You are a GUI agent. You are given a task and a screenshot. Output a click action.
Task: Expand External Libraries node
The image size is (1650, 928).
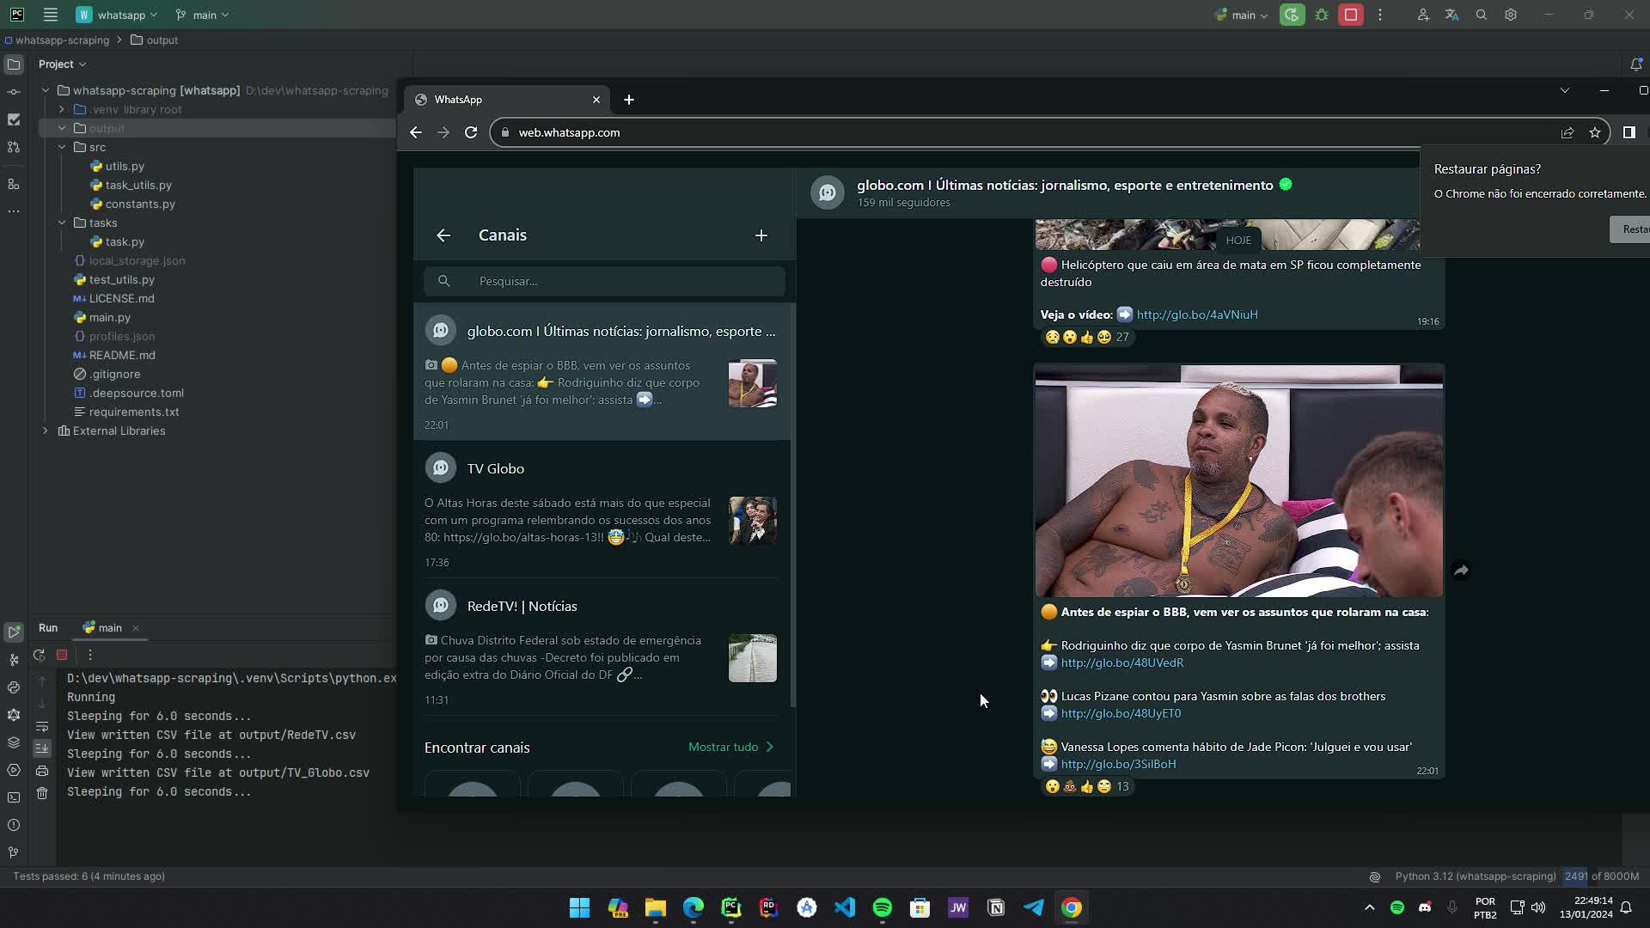[46, 430]
